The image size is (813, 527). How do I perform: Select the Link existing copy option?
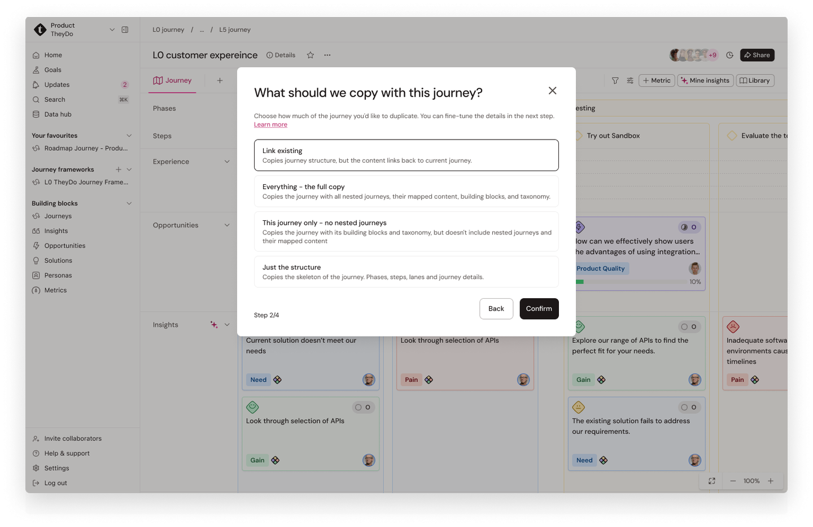406,155
